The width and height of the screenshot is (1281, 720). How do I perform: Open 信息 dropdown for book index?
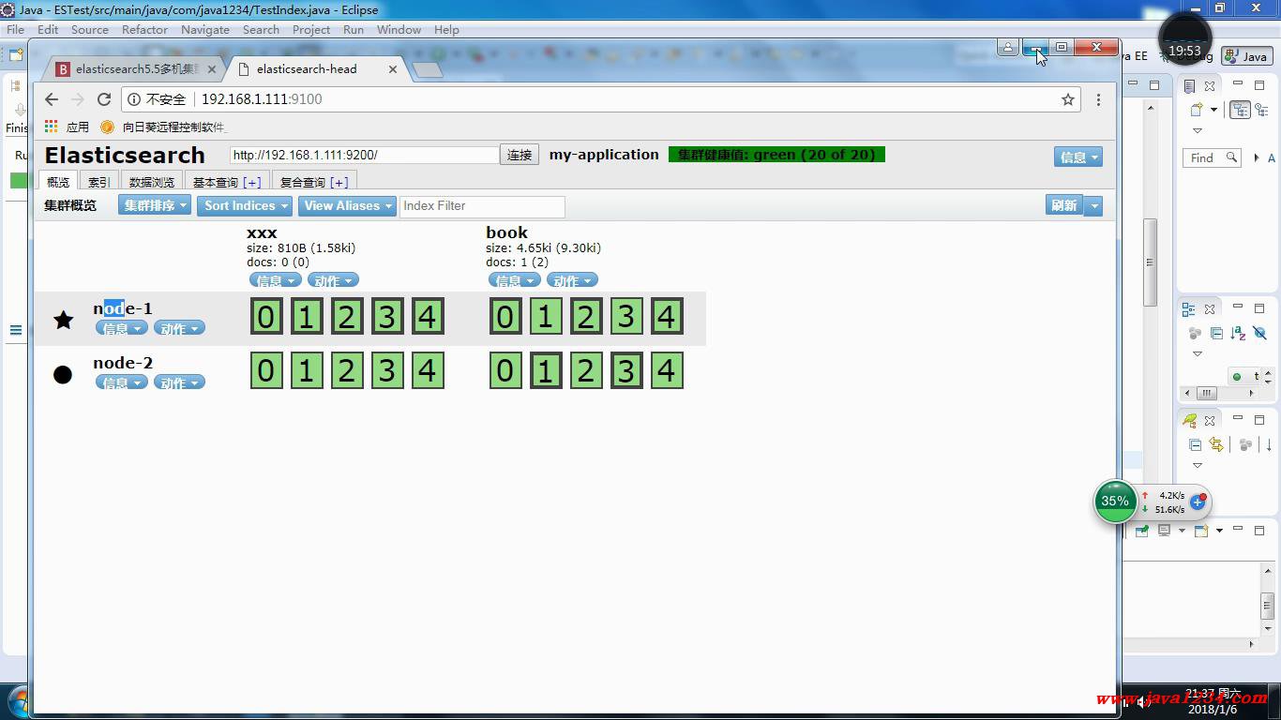pos(515,280)
